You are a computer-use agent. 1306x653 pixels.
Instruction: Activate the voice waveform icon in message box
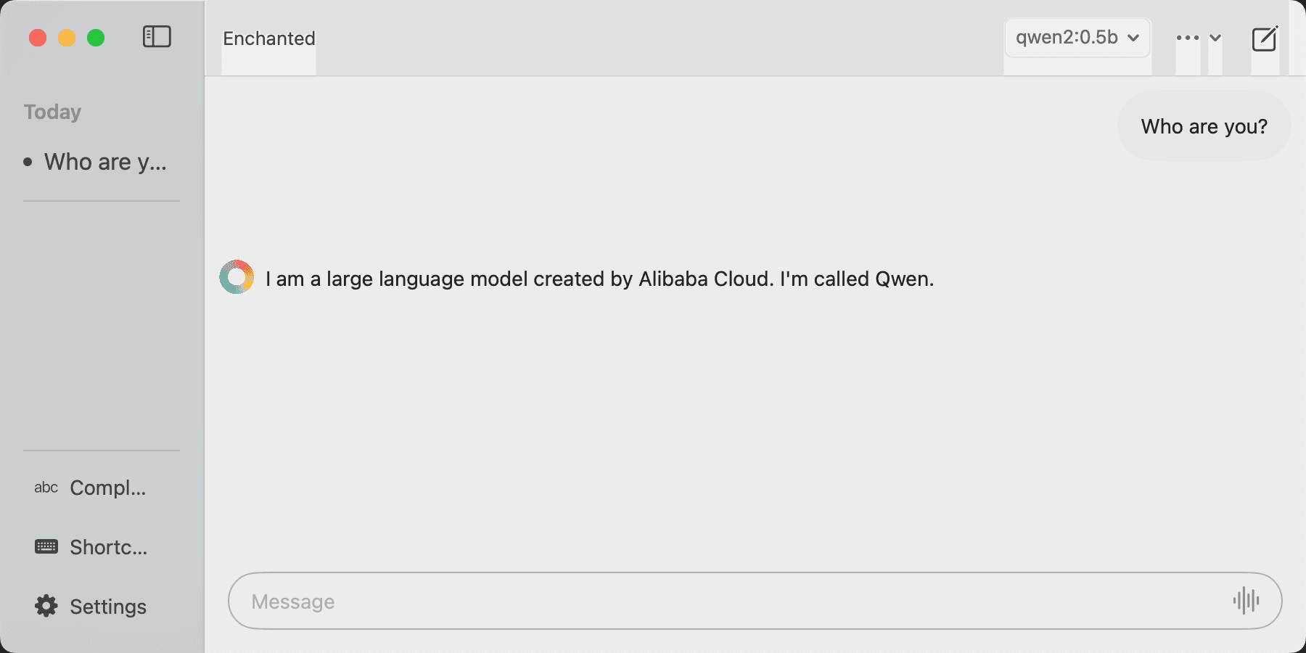click(1246, 601)
